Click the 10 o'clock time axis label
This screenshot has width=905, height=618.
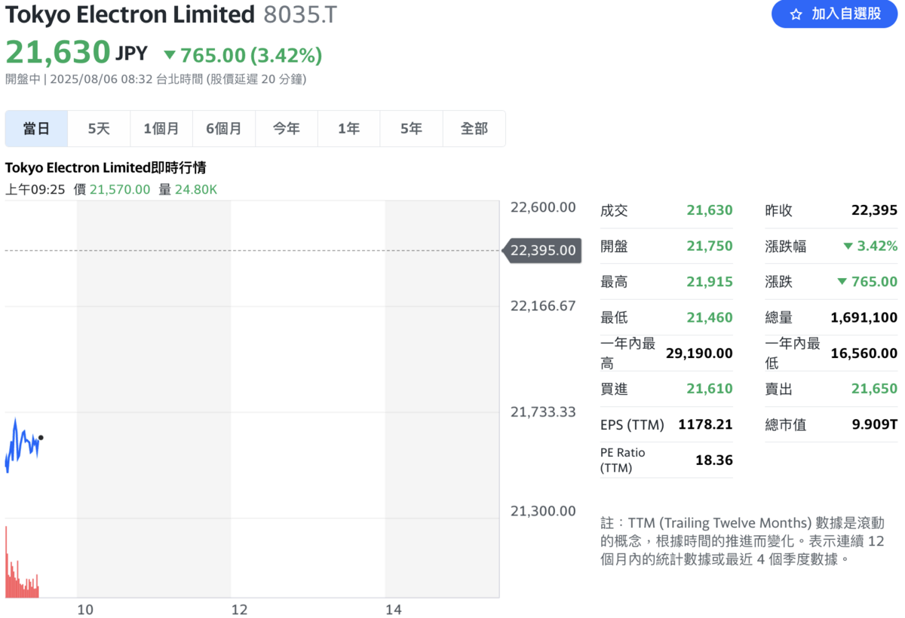pos(86,609)
